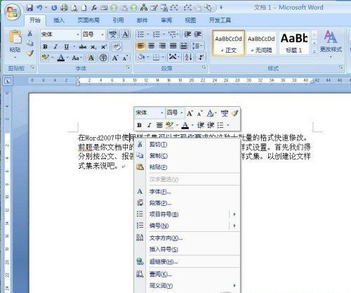
Task: Show or hide paragraph marks in ribbon
Action: (x=201, y=57)
